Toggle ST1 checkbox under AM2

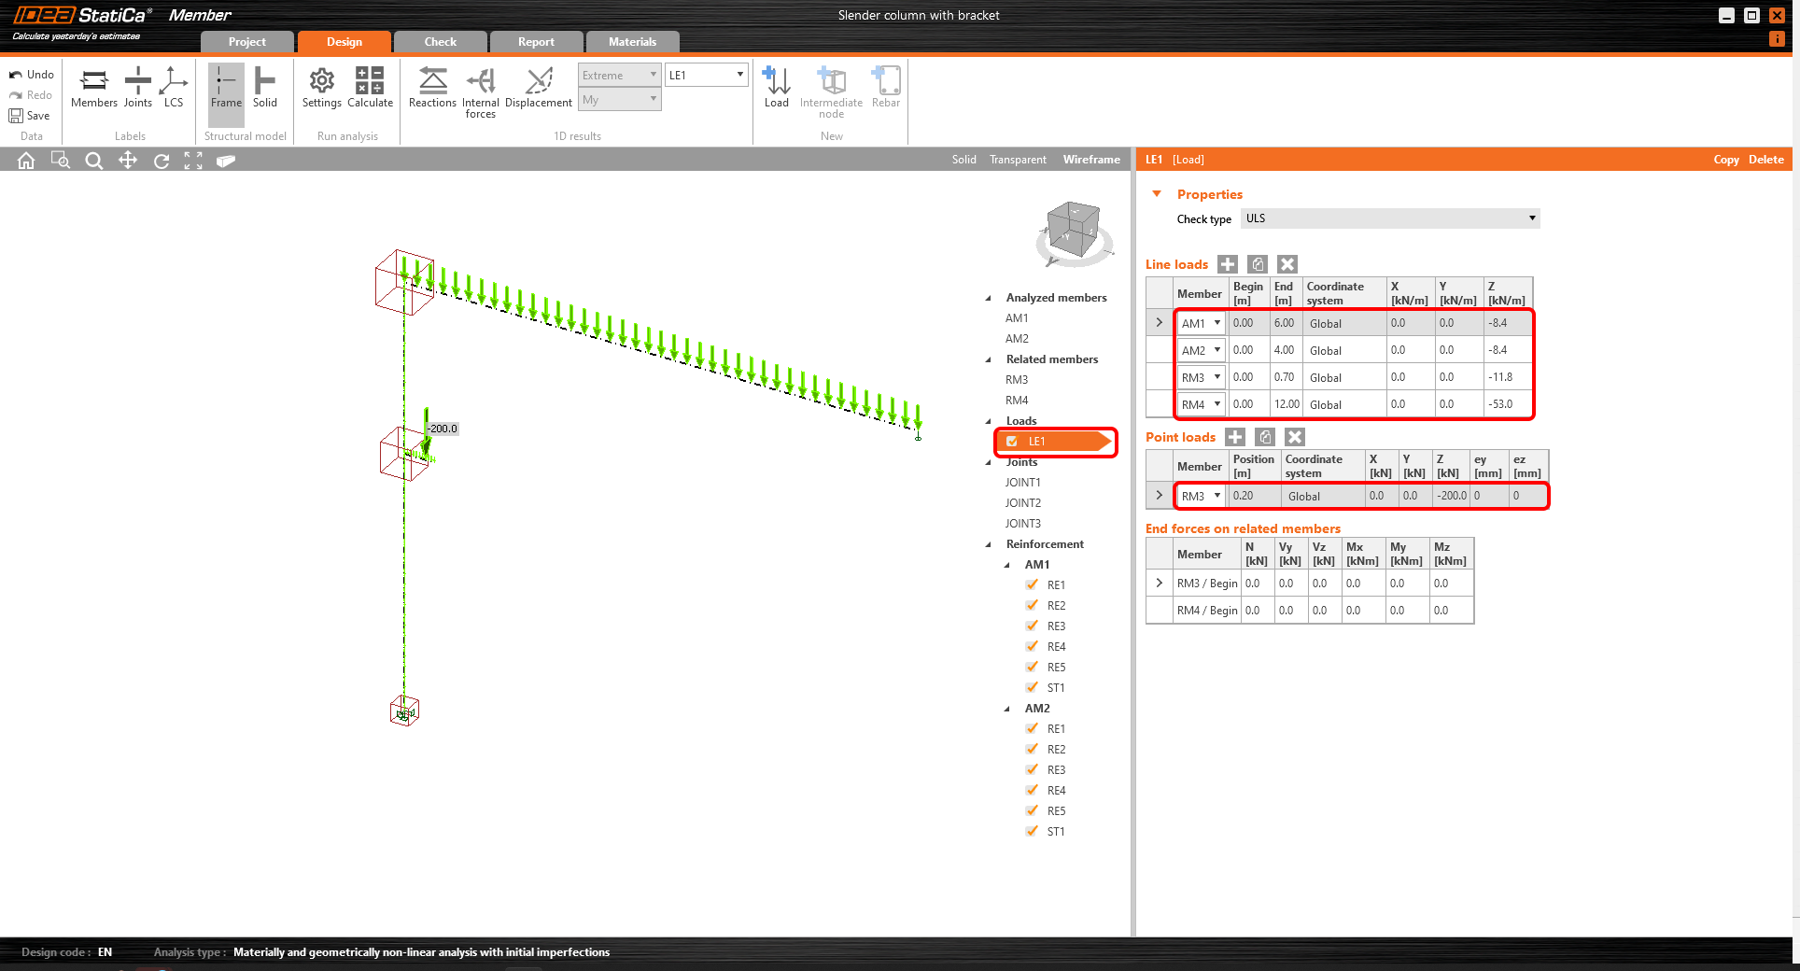pyautogui.click(x=1032, y=832)
